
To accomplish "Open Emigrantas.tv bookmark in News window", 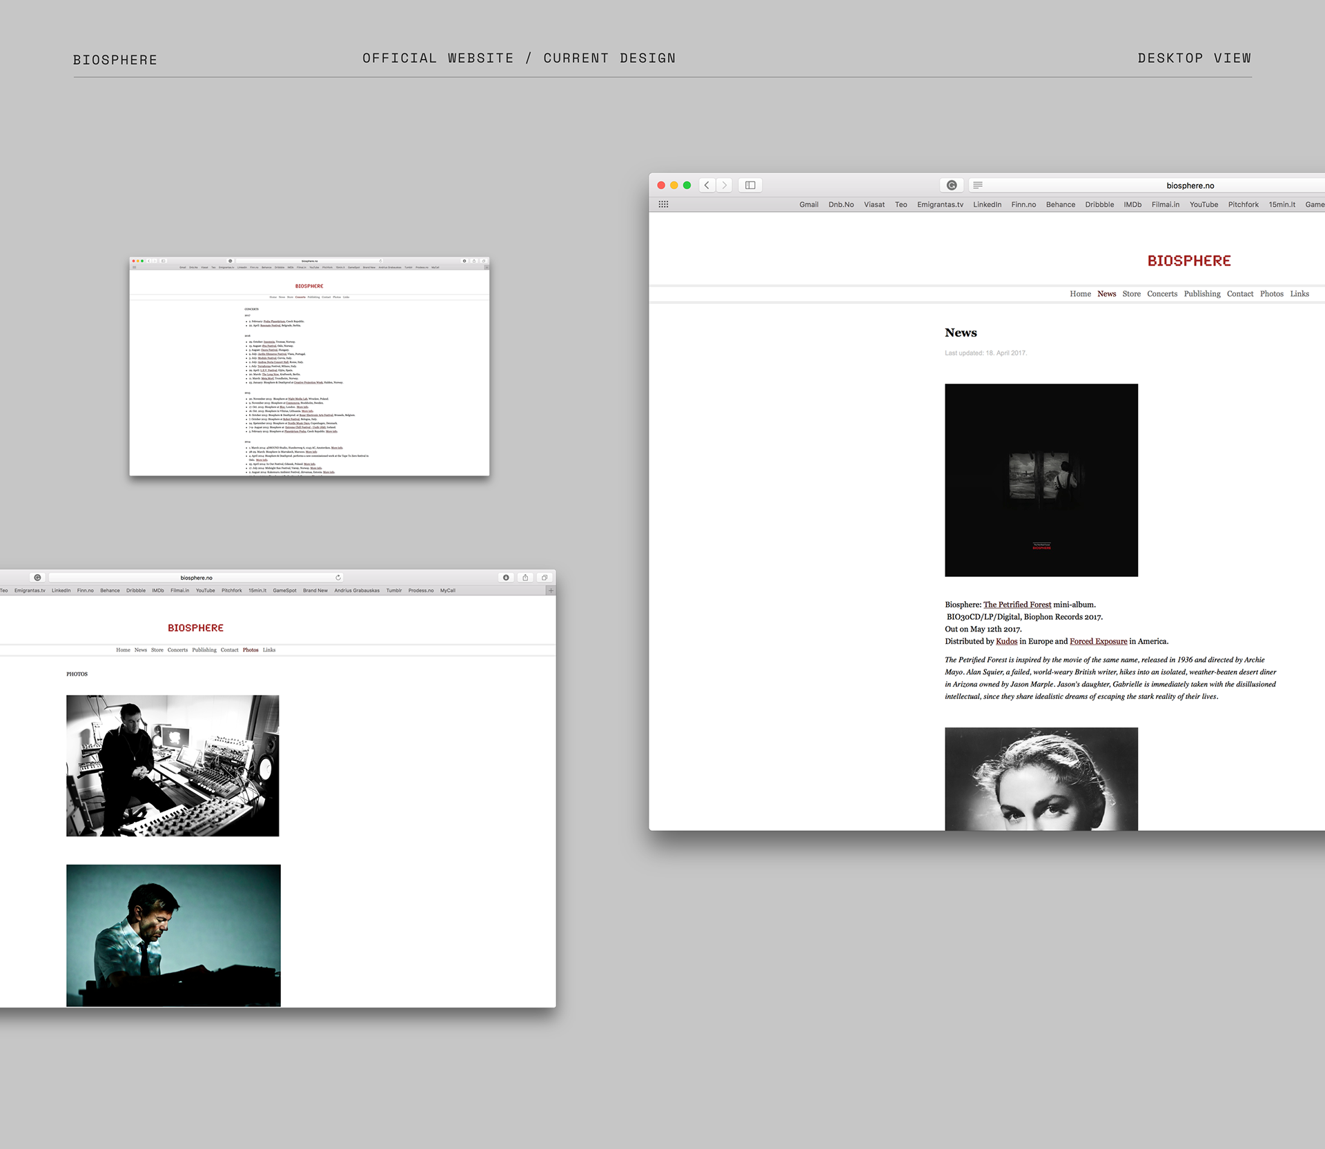I will click(x=940, y=204).
